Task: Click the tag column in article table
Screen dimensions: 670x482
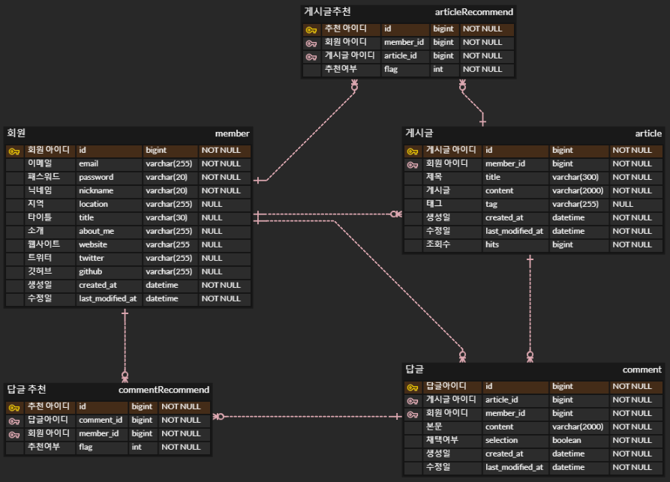Action: [x=491, y=204]
